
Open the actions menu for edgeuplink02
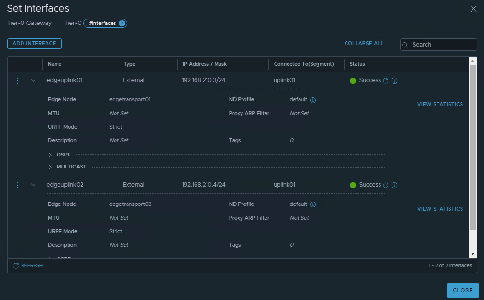pos(17,185)
